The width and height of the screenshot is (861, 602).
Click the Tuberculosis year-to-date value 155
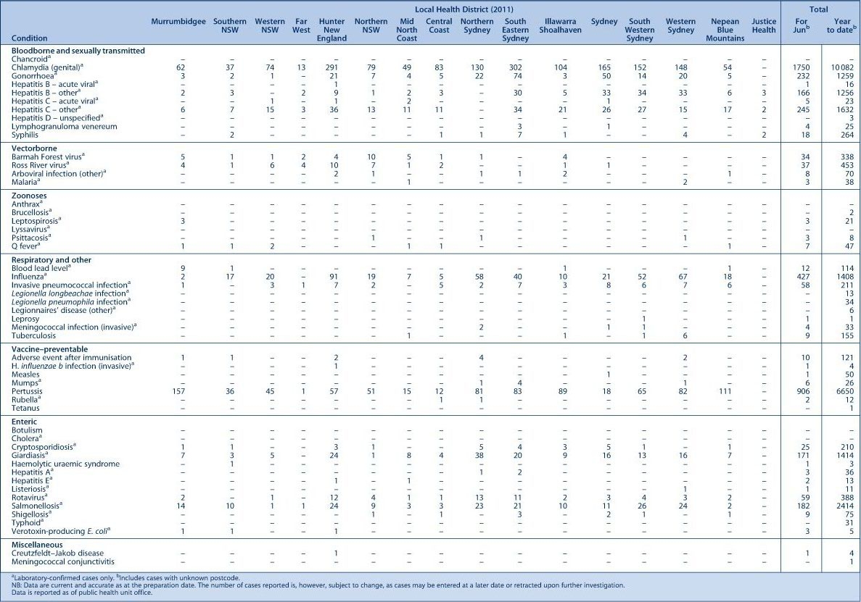click(x=847, y=335)
